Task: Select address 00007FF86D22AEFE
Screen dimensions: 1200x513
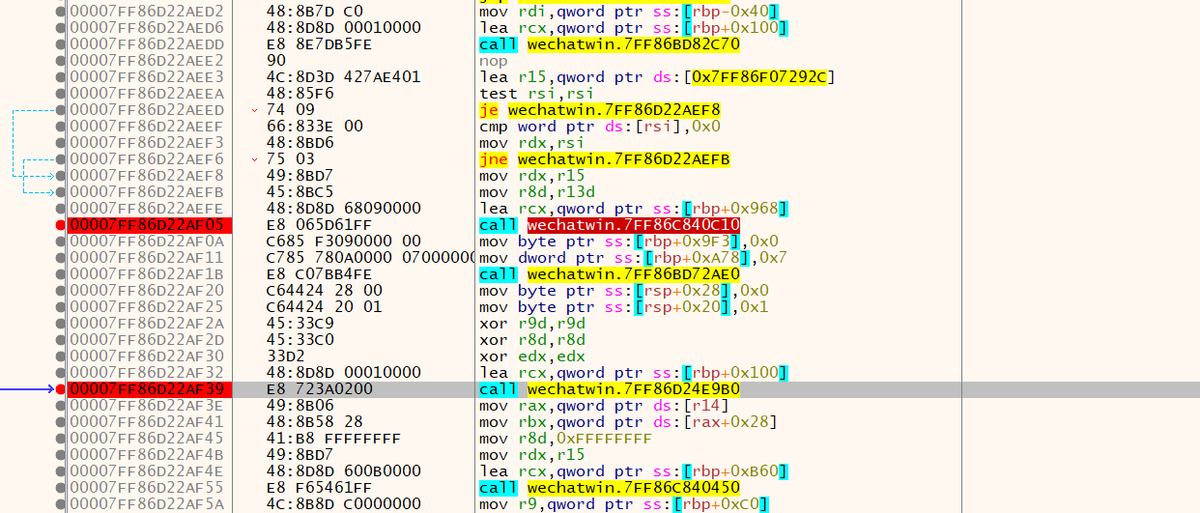Action: tap(146, 209)
